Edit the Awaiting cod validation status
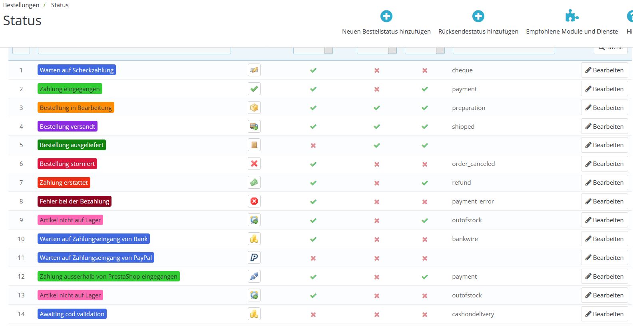Image resolution: width=633 pixels, height=327 pixels. (604, 314)
